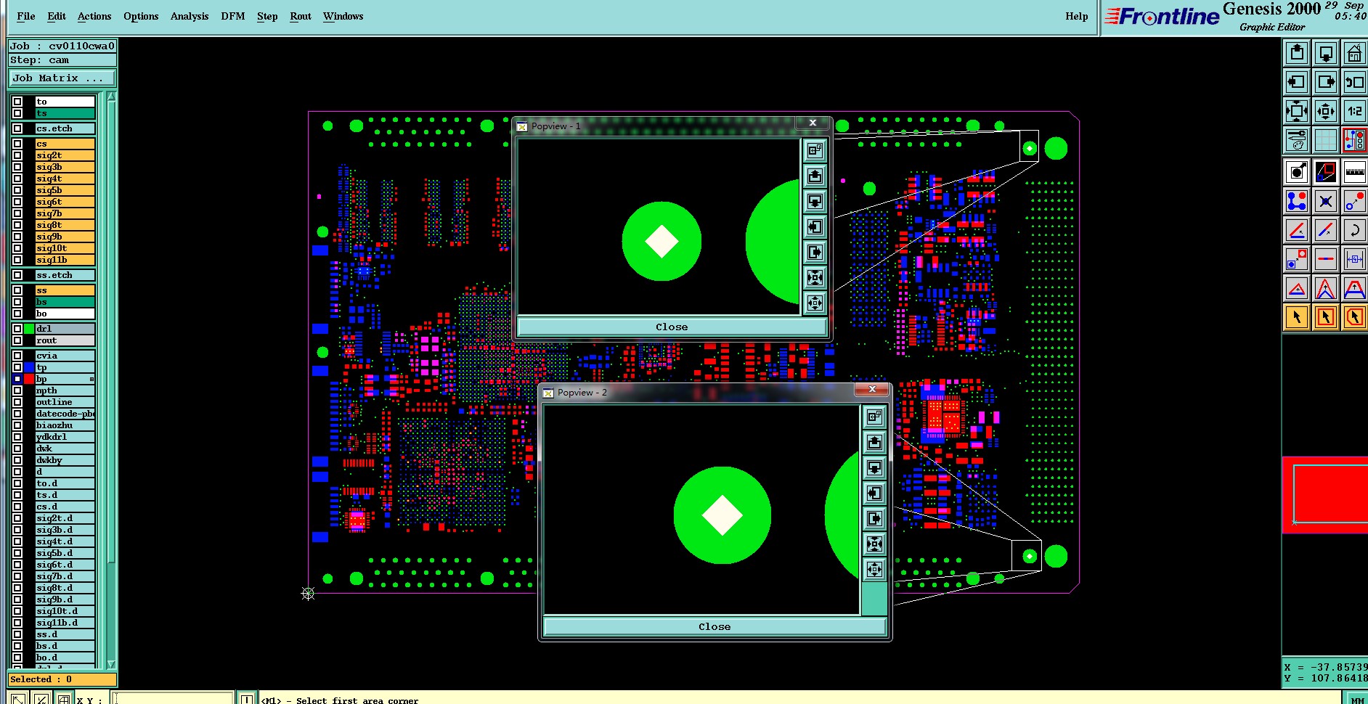Click the dimension width icon
The height and width of the screenshot is (704, 1368).
tap(1354, 259)
